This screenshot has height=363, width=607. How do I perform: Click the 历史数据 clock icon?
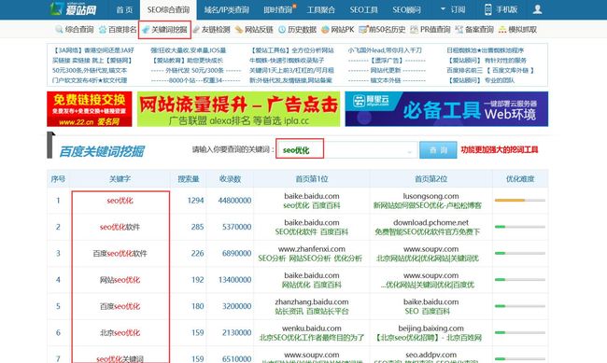(x=282, y=30)
